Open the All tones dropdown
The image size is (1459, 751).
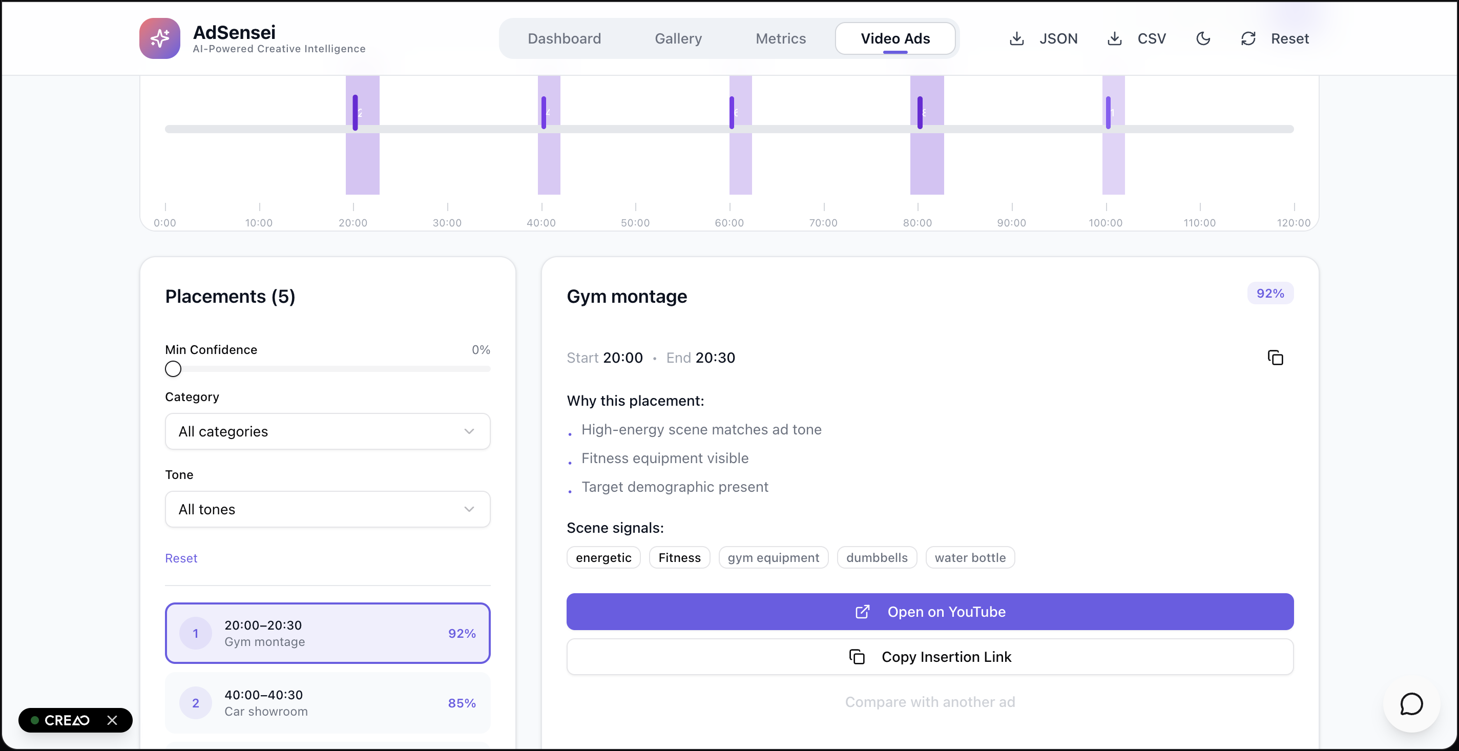point(327,509)
